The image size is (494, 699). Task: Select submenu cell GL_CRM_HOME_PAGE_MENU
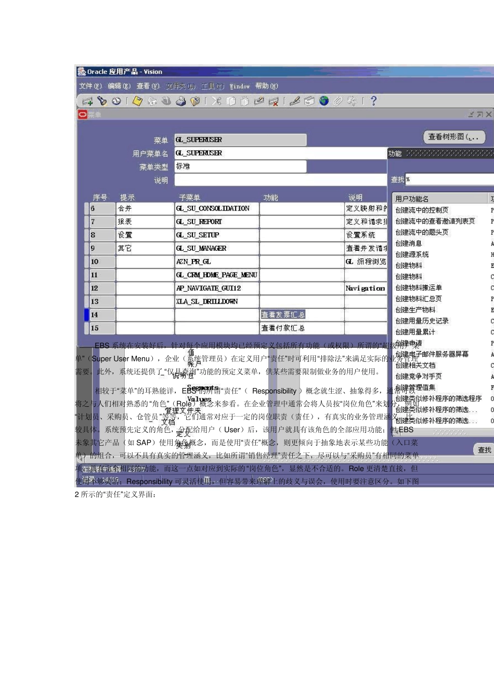(217, 275)
